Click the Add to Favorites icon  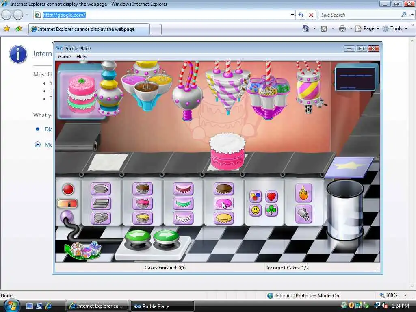19,29
